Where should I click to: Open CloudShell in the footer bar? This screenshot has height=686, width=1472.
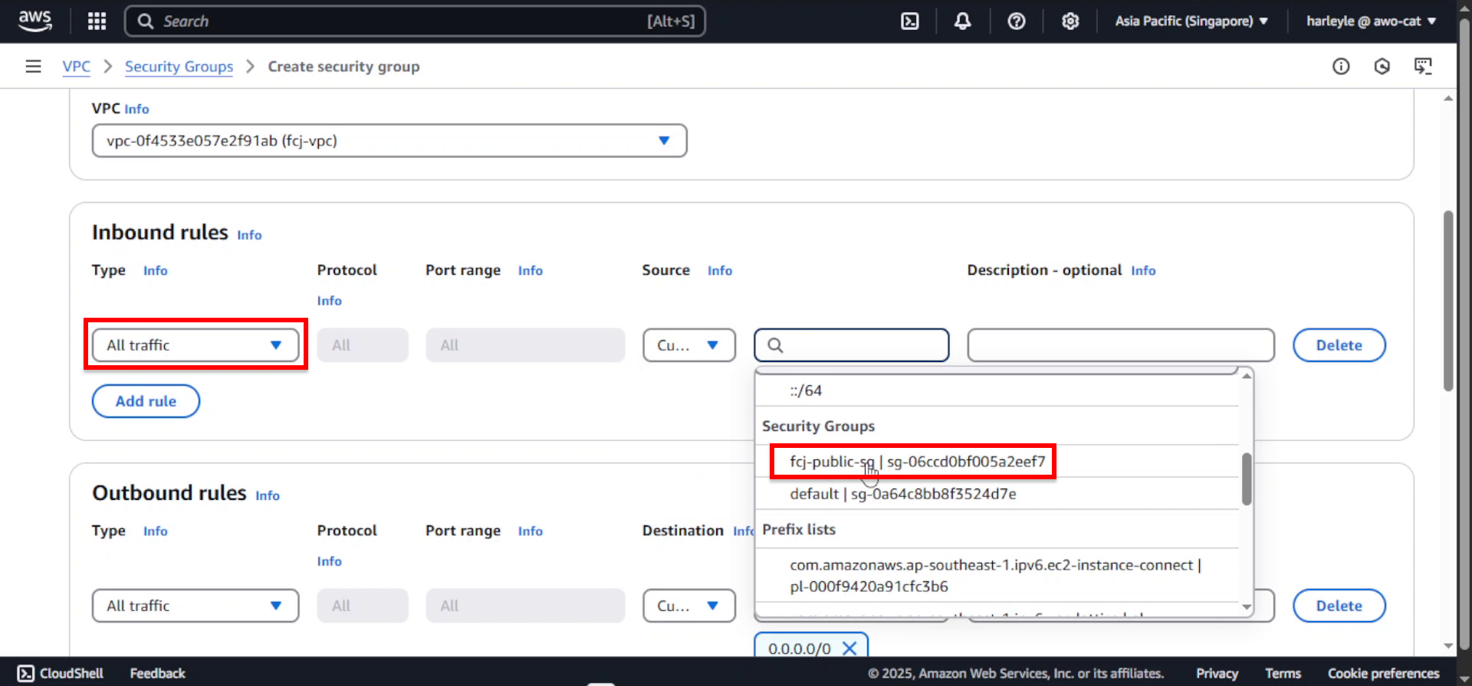[x=60, y=673]
